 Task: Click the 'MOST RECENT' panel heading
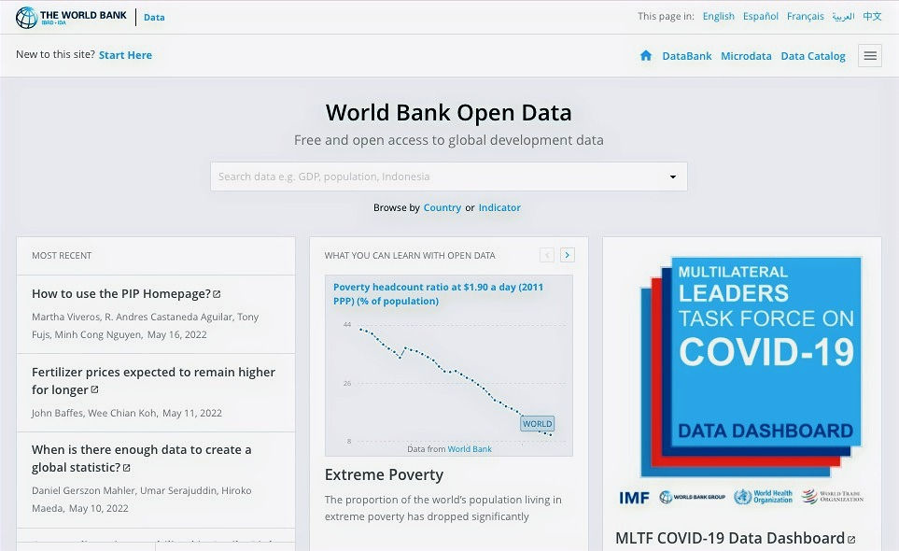pos(62,256)
